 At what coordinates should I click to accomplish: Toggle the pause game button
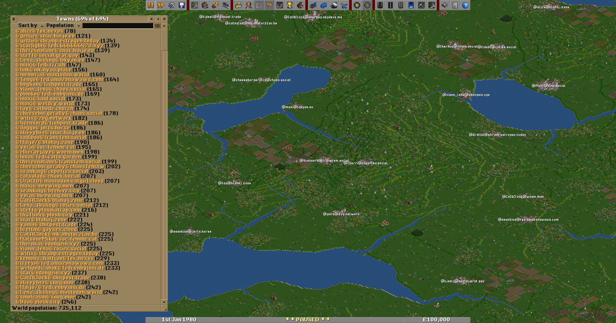click(151, 5)
